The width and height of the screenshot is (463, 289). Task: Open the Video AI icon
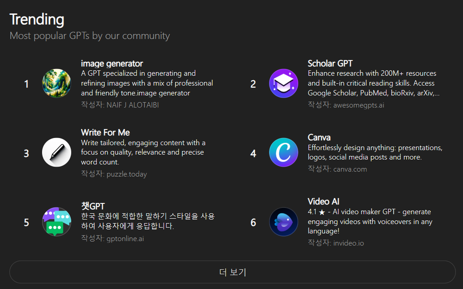point(283,222)
